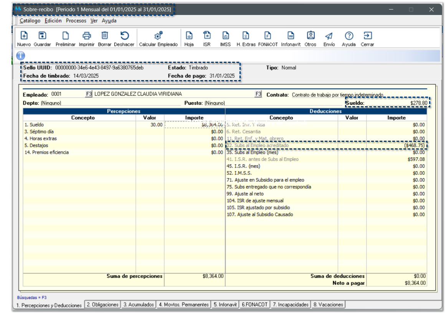The image size is (446, 314).
Task: Click the FONACOT toolbar icon
Action: pos(268,36)
